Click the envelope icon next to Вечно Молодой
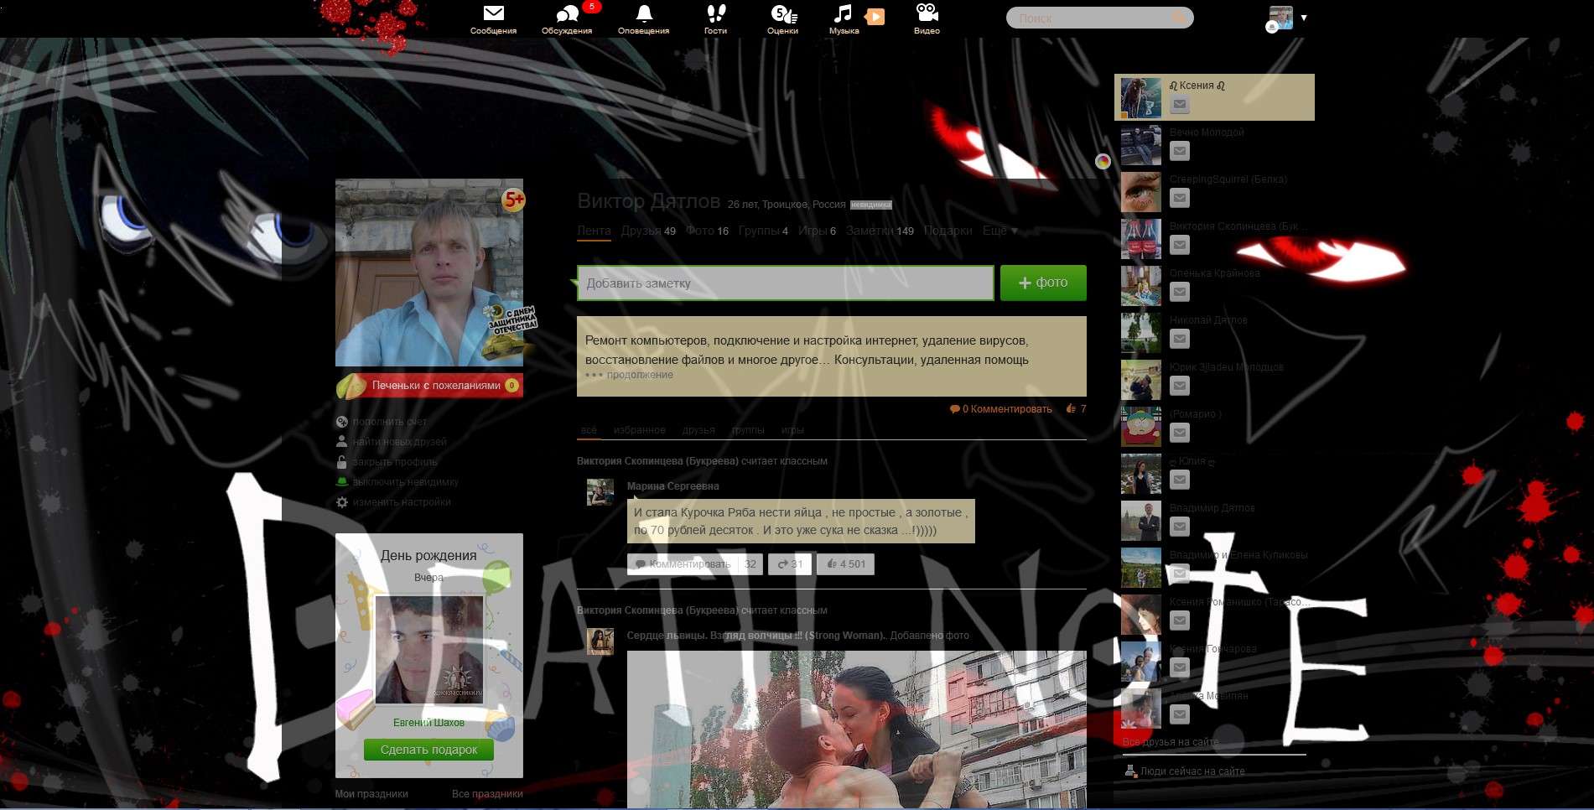This screenshot has height=810, width=1594. click(1180, 151)
